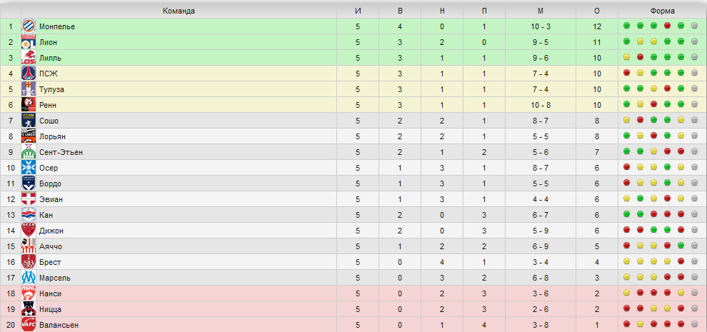Open the Брест team link
707x332 pixels.
50,262
